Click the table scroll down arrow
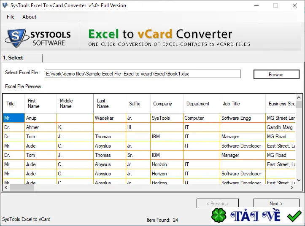 tap(299, 180)
